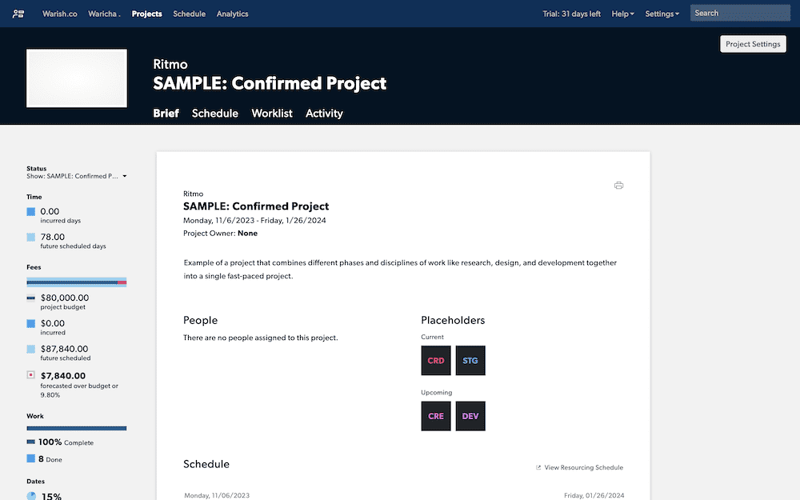The width and height of the screenshot is (800, 500).
Task: Click the Fees budget progress bar
Action: pos(77,282)
